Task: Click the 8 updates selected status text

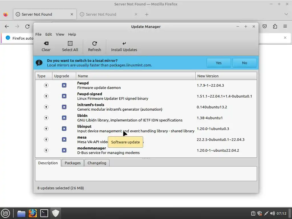Action: 60,188
